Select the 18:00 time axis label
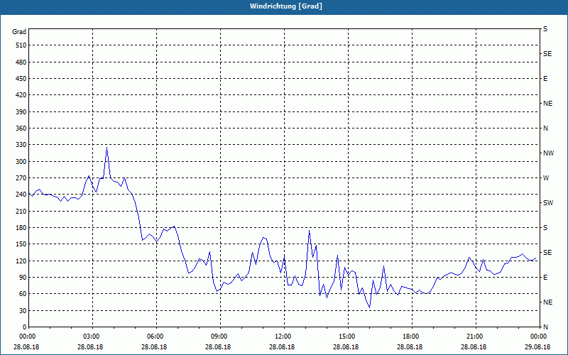Viewport: 568px width, 355px height. (x=411, y=337)
